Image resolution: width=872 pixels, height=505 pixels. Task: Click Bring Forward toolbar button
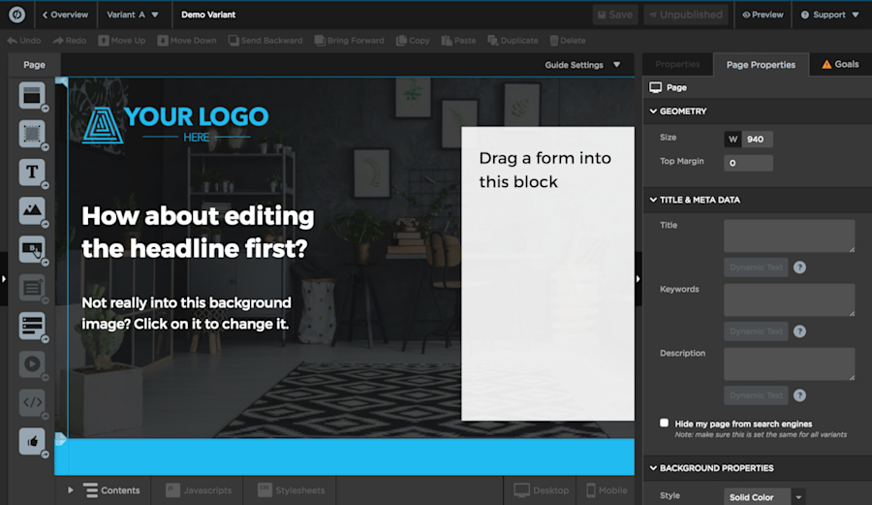point(349,41)
